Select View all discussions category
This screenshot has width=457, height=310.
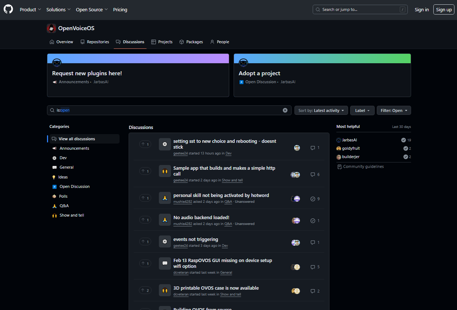point(84,139)
